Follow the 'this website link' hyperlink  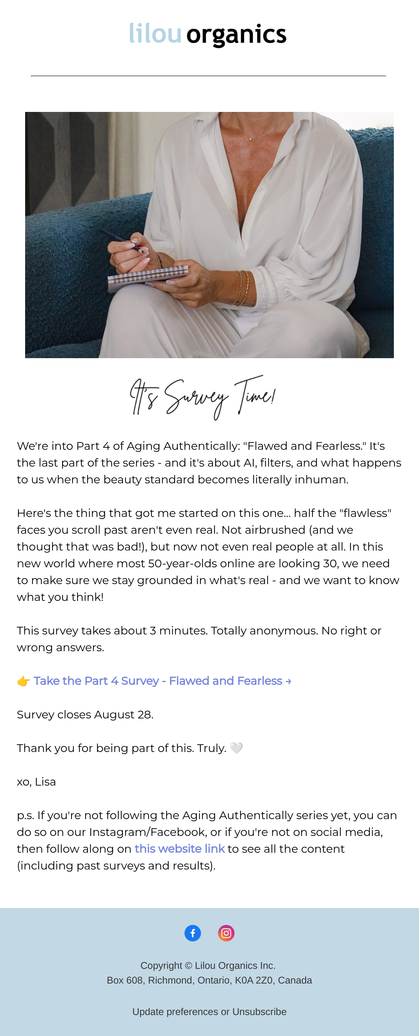pyautogui.click(x=179, y=849)
